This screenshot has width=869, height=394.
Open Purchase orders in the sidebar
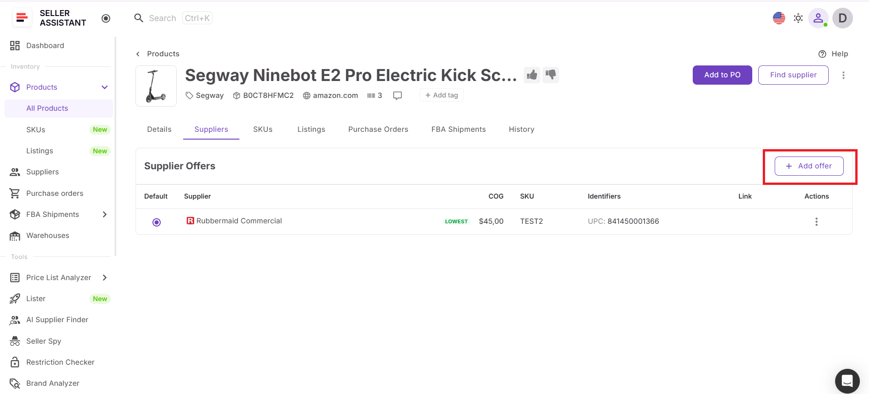(55, 194)
